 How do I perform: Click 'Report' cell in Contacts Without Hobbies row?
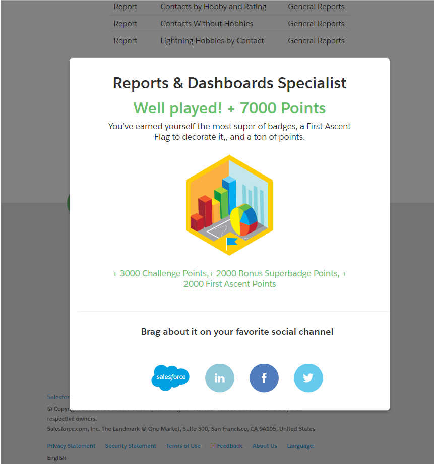click(126, 24)
